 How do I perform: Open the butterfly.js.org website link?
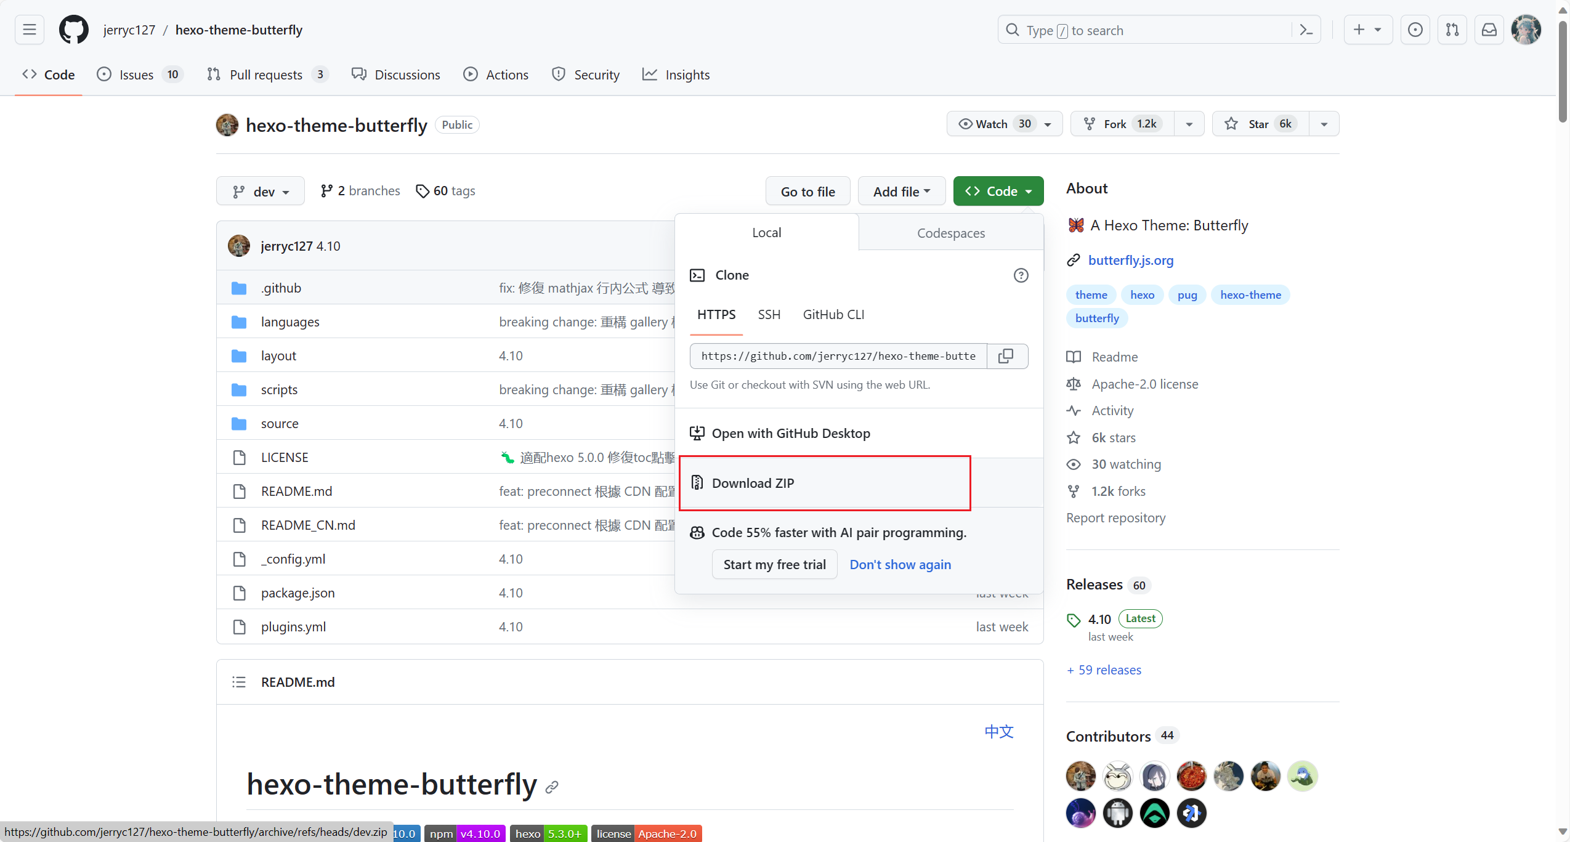pos(1130,260)
